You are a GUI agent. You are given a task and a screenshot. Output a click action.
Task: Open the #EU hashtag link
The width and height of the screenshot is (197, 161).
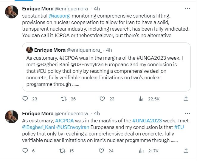click(179, 127)
